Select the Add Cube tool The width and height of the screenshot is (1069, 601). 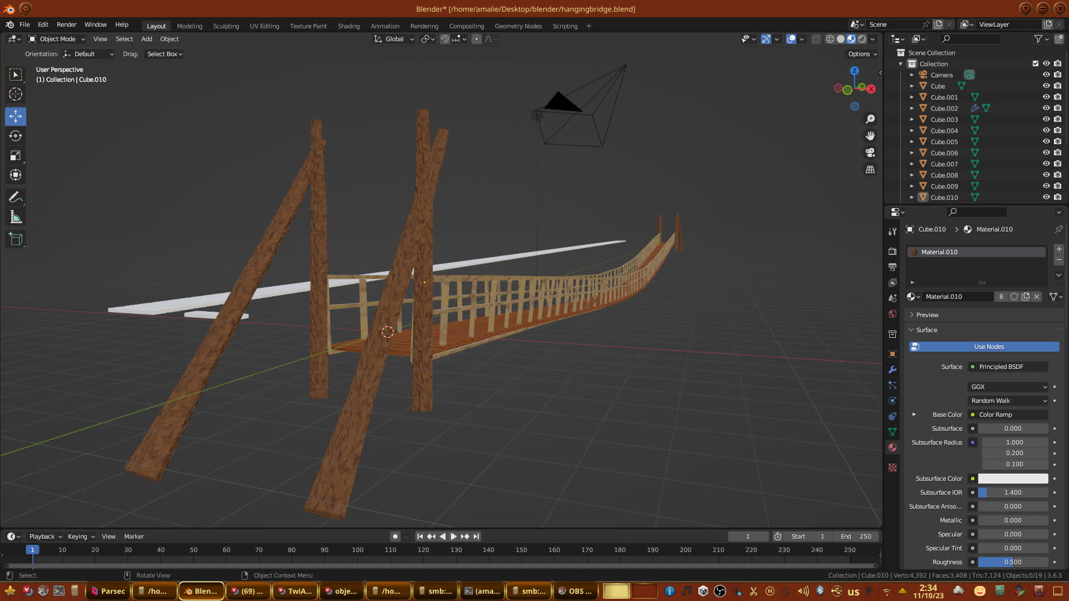coord(16,239)
